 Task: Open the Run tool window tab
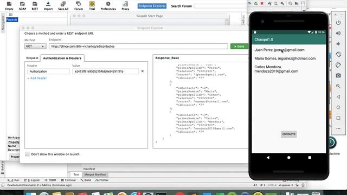click(x=13, y=180)
